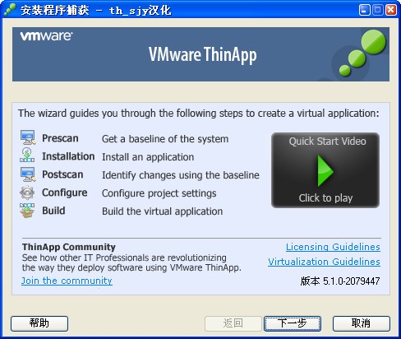
Task: Click the Build package icon
Action: click(x=27, y=211)
